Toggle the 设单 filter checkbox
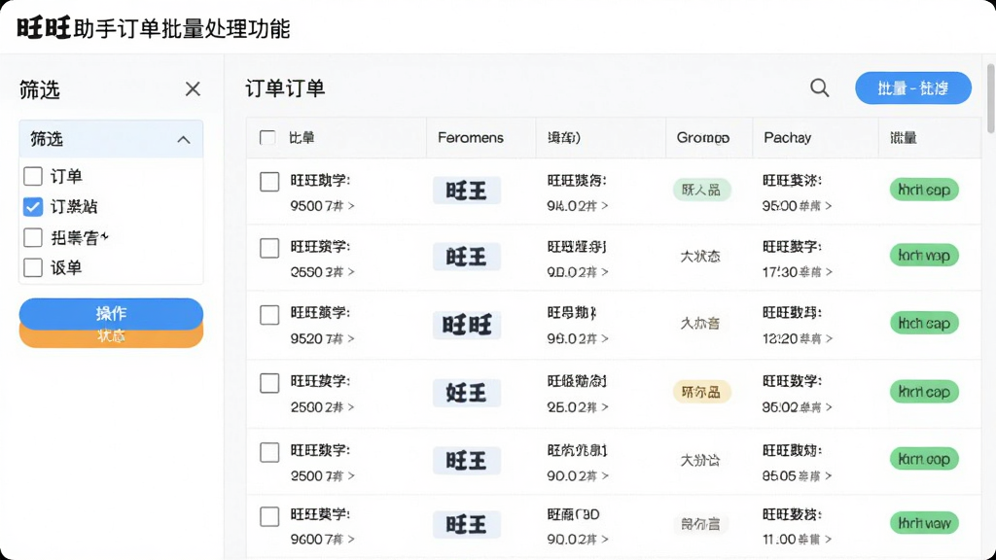The image size is (996, 560). [33, 267]
